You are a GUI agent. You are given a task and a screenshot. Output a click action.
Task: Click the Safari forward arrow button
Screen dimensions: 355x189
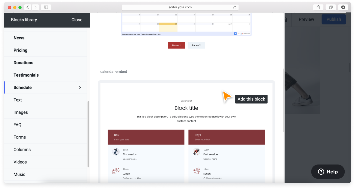pyautogui.click(x=35, y=7)
